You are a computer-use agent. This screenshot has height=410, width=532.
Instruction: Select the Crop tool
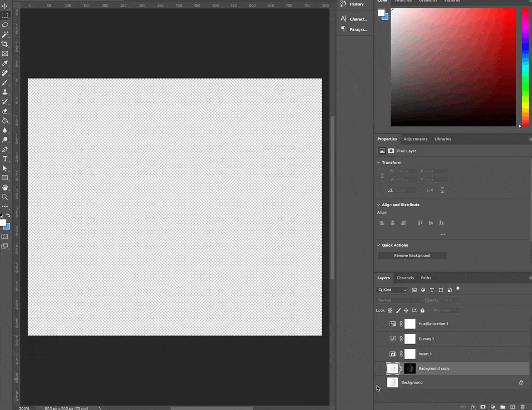pyautogui.click(x=5, y=44)
